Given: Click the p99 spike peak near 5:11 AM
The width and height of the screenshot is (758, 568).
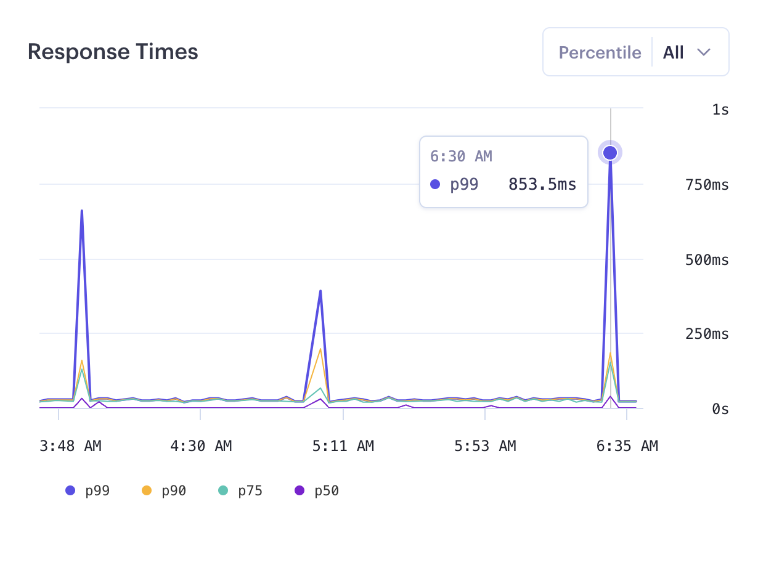Looking at the screenshot, I should point(320,290).
